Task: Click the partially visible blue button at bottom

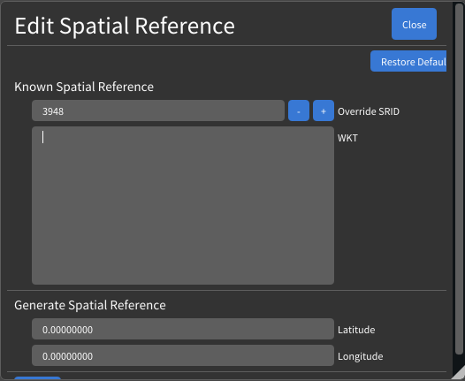Action: [x=37, y=378]
